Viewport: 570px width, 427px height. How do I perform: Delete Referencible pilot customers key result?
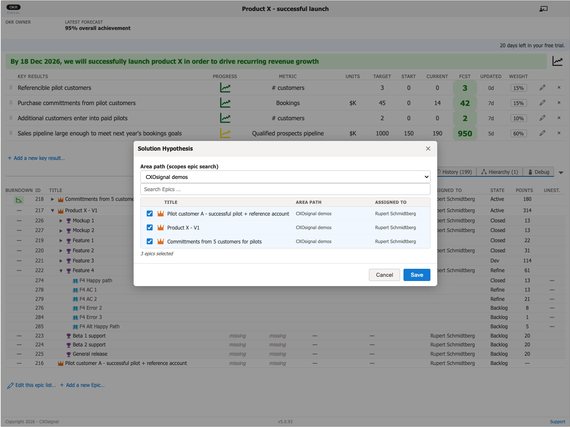coord(559,88)
